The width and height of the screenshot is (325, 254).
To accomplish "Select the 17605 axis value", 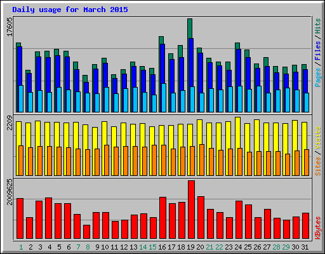I will click(x=10, y=27).
